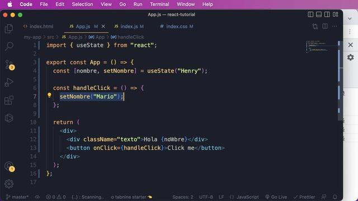The image size is (358, 201).
Task: Open the Help menu
Action: tap(208, 4)
